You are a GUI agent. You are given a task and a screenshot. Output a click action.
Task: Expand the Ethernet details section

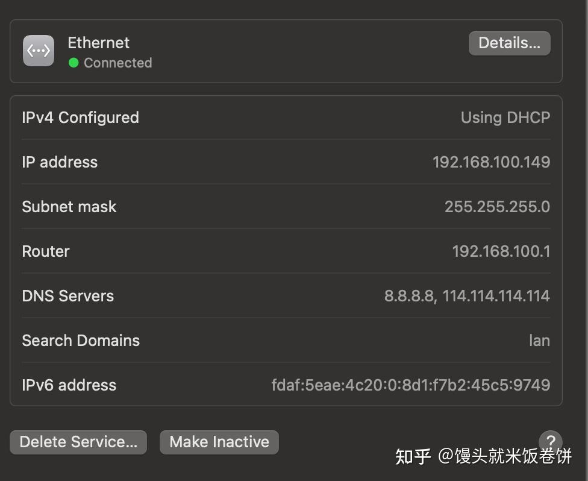click(509, 43)
